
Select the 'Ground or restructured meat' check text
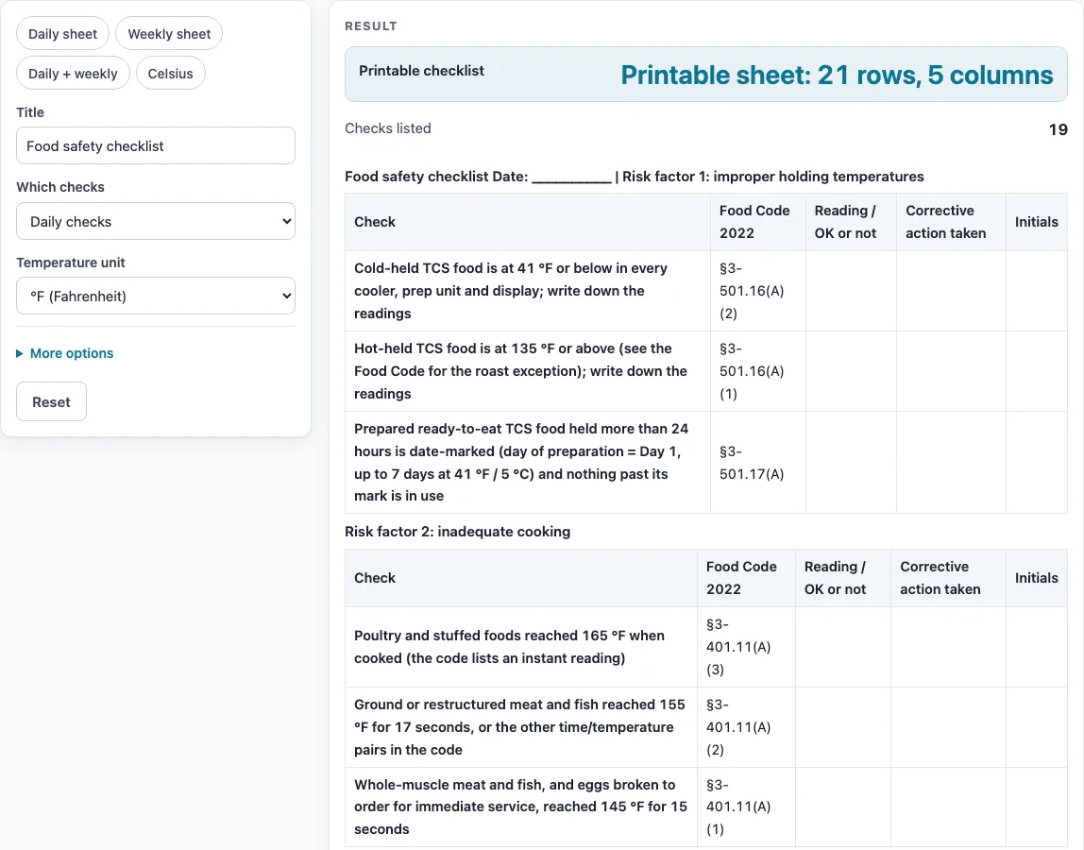[x=520, y=727]
